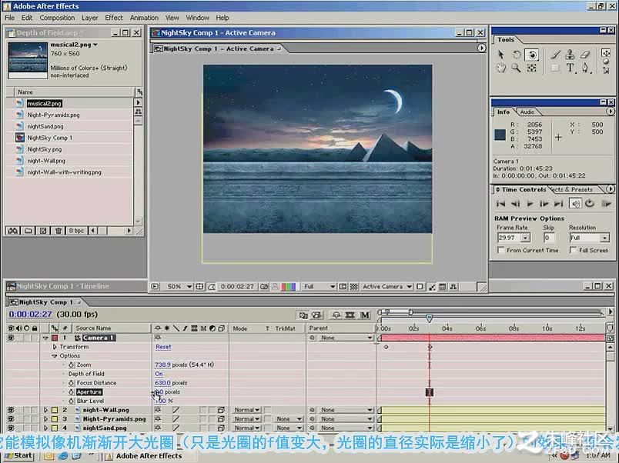This screenshot has width=619, height=463.
Task: Open the Effect menu
Action: [114, 18]
